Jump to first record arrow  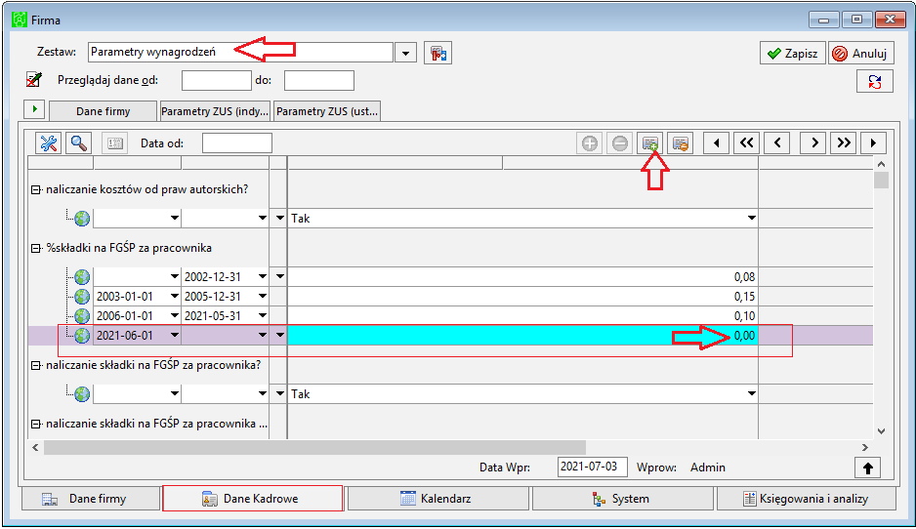716,143
